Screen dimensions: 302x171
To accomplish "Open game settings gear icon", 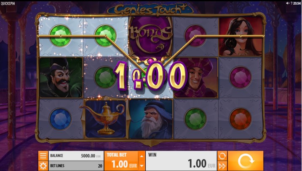I will click(43, 166).
